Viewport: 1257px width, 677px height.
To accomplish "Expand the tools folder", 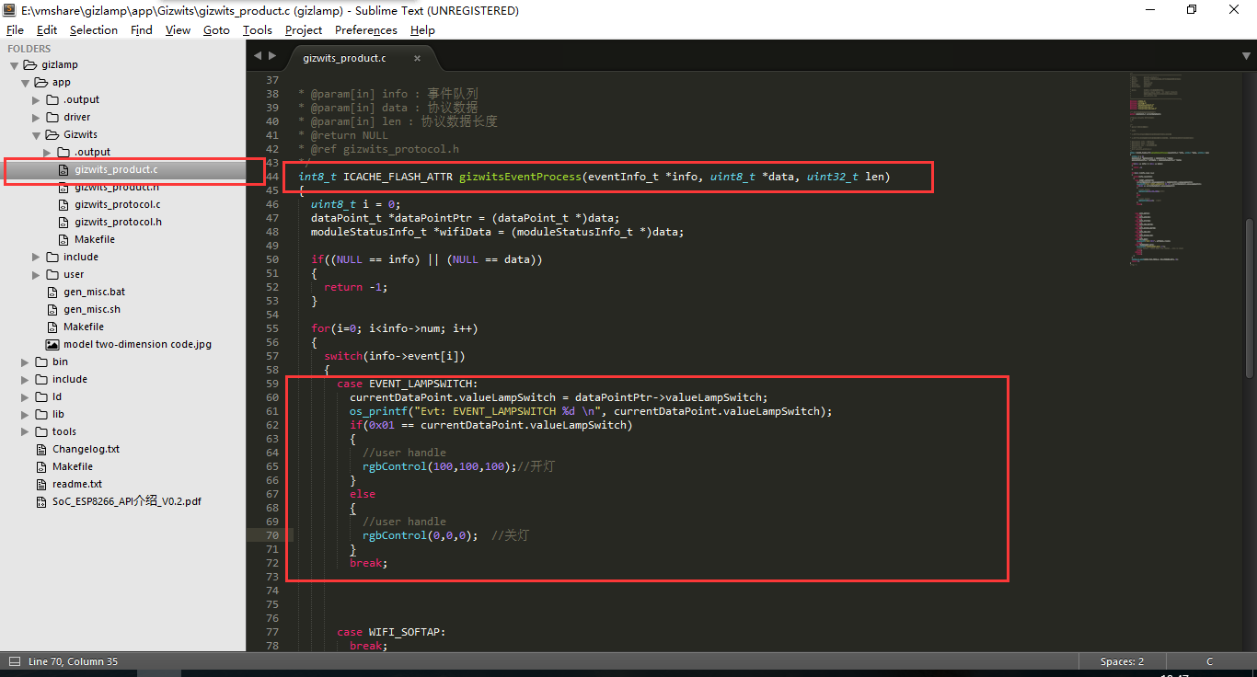I will [26, 431].
